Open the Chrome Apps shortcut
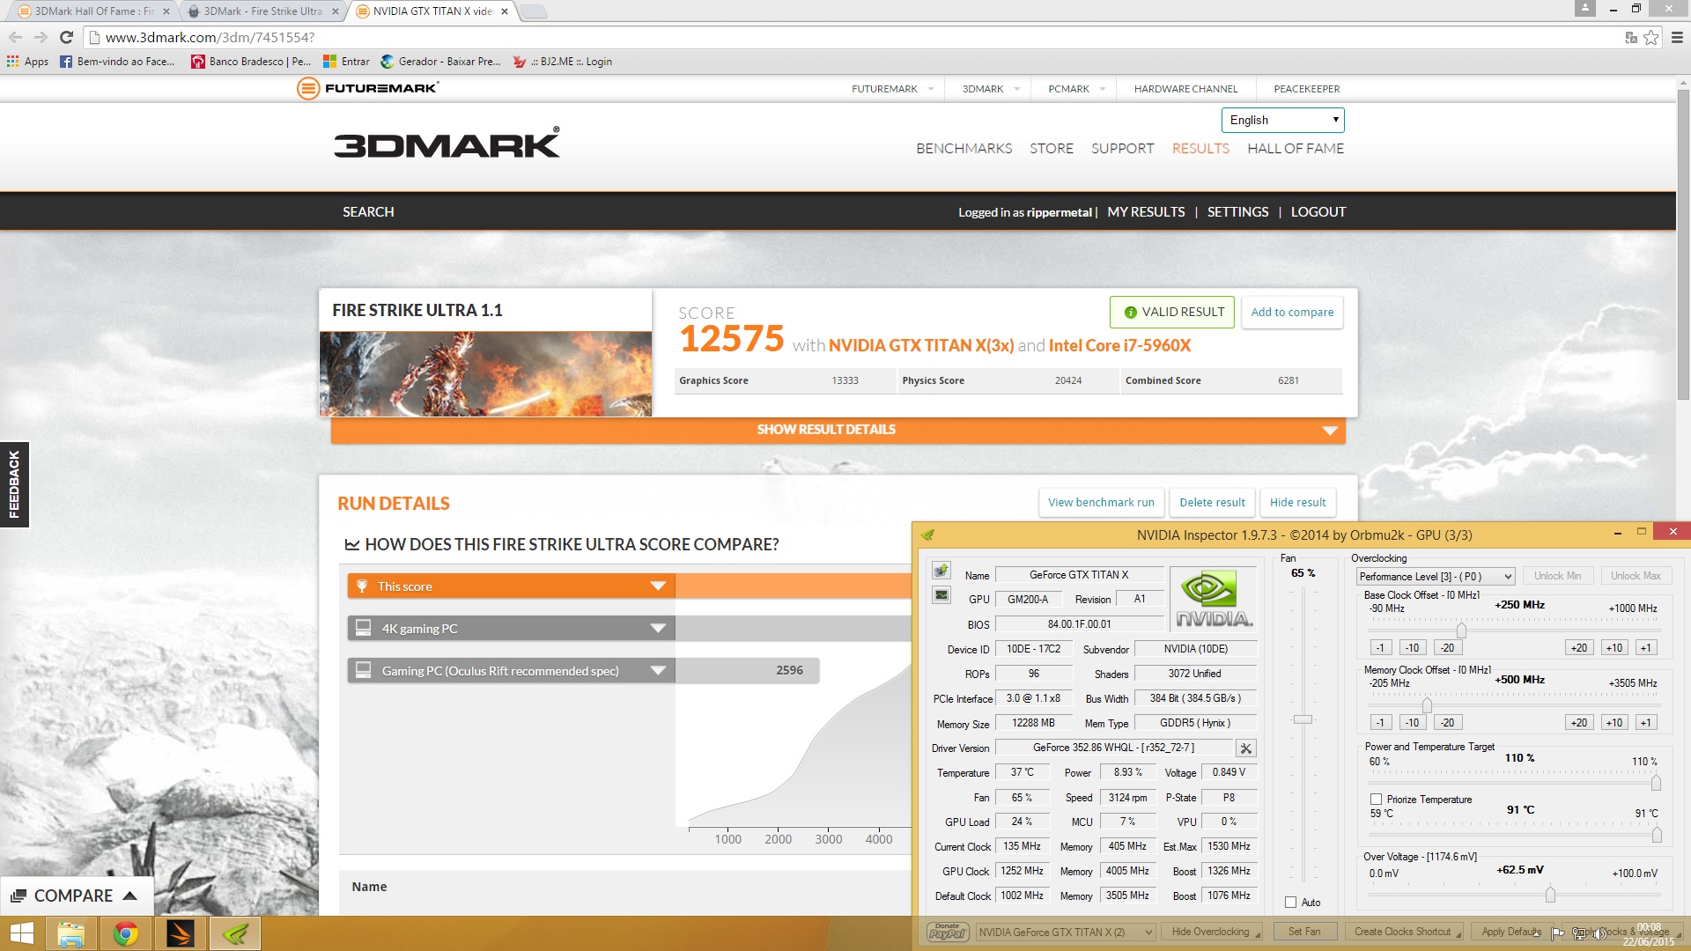 coord(28,62)
